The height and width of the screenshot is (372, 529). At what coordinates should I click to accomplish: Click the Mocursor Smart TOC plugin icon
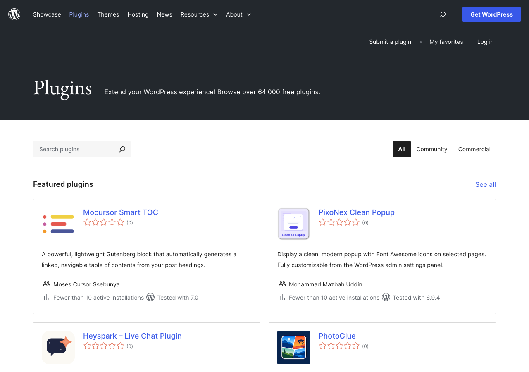58,224
